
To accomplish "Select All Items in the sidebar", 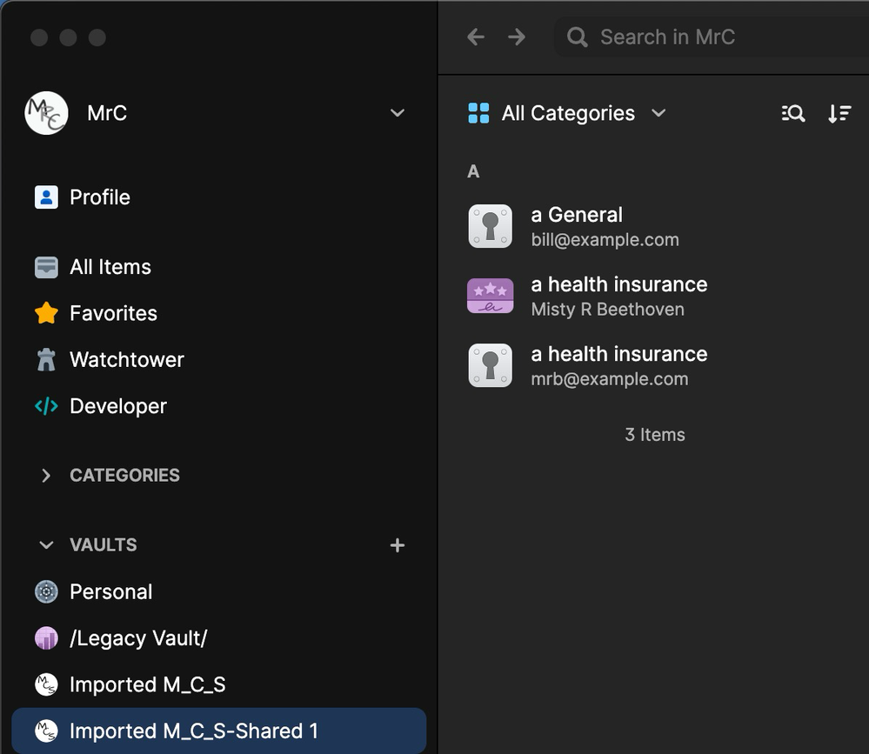I will [x=110, y=267].
